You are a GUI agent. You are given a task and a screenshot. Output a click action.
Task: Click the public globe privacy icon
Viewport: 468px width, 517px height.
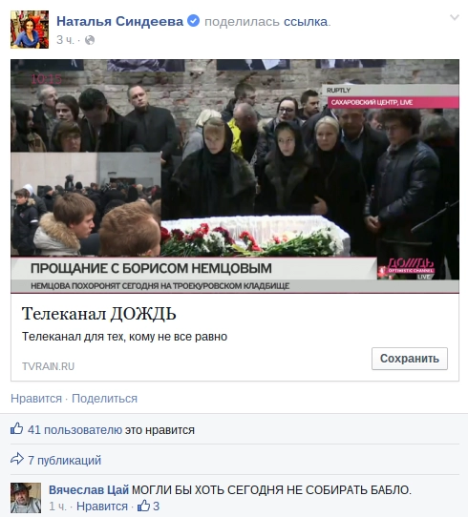coord(90,40)
